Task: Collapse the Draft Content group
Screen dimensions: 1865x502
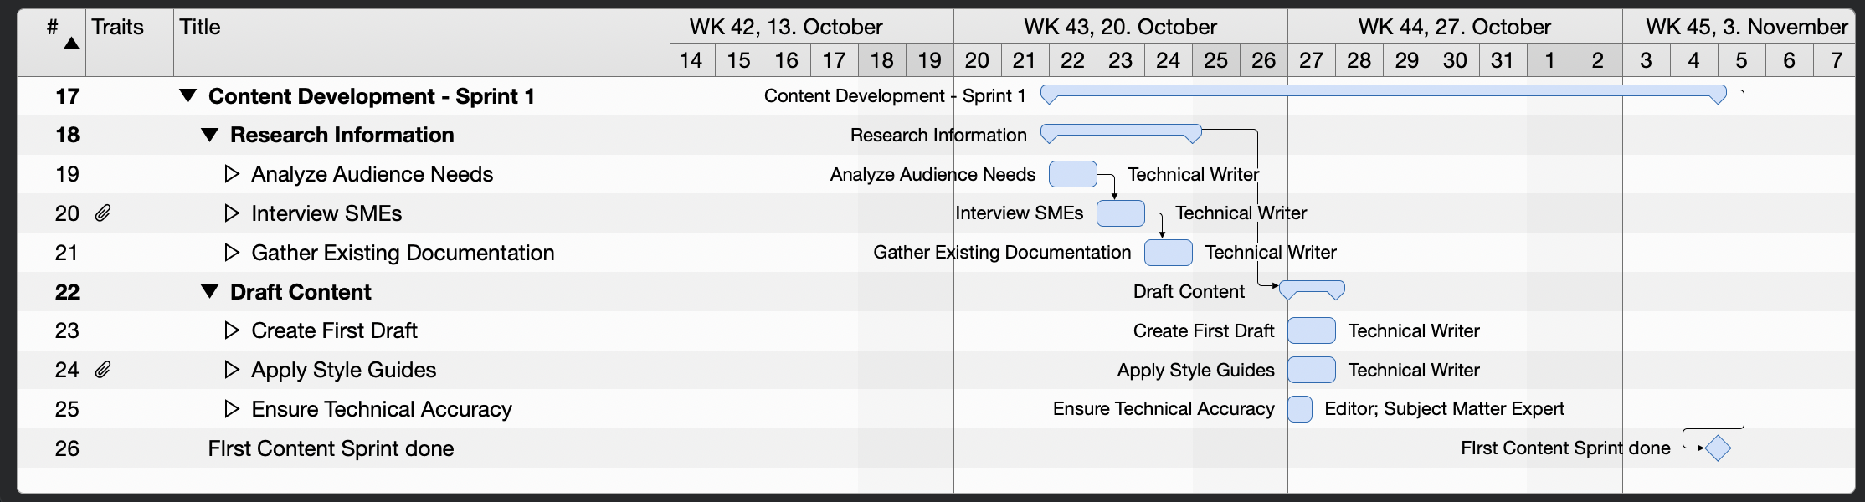Action: point(210,292)
